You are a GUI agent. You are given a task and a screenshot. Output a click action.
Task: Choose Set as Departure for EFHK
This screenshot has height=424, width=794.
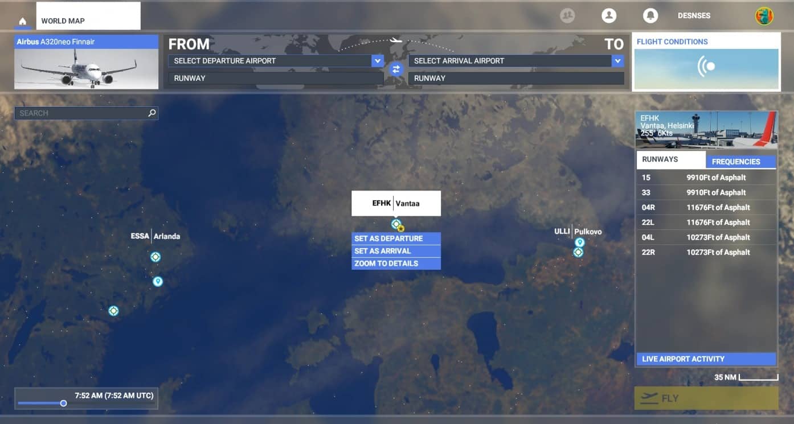coord(396,238)
